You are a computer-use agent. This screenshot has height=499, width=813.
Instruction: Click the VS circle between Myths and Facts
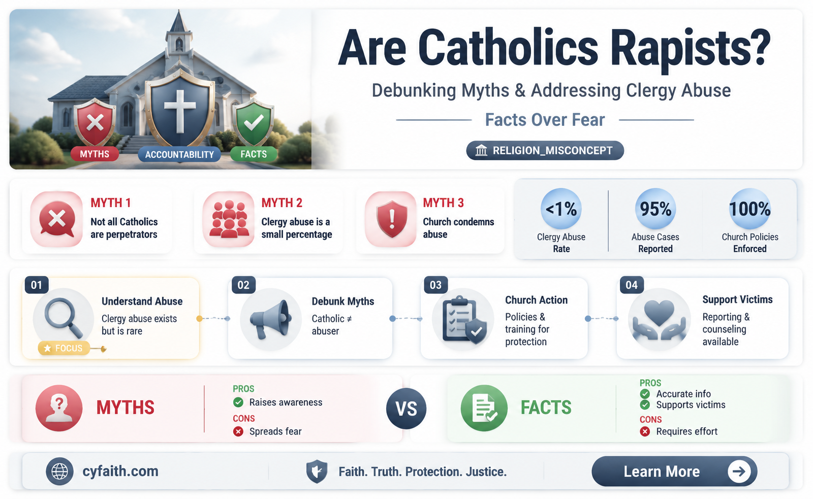406,409
